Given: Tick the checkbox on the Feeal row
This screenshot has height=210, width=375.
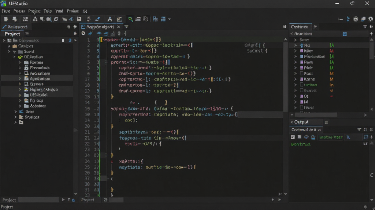Looking at the screenshot, I should (302, 108).
